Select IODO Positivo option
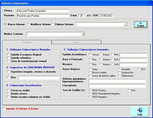This screenshot has height=118, width=153. click(90, 90)
